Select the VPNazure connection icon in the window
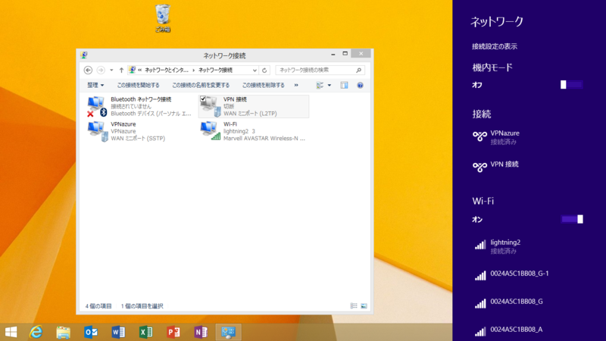 pos(98,131)
